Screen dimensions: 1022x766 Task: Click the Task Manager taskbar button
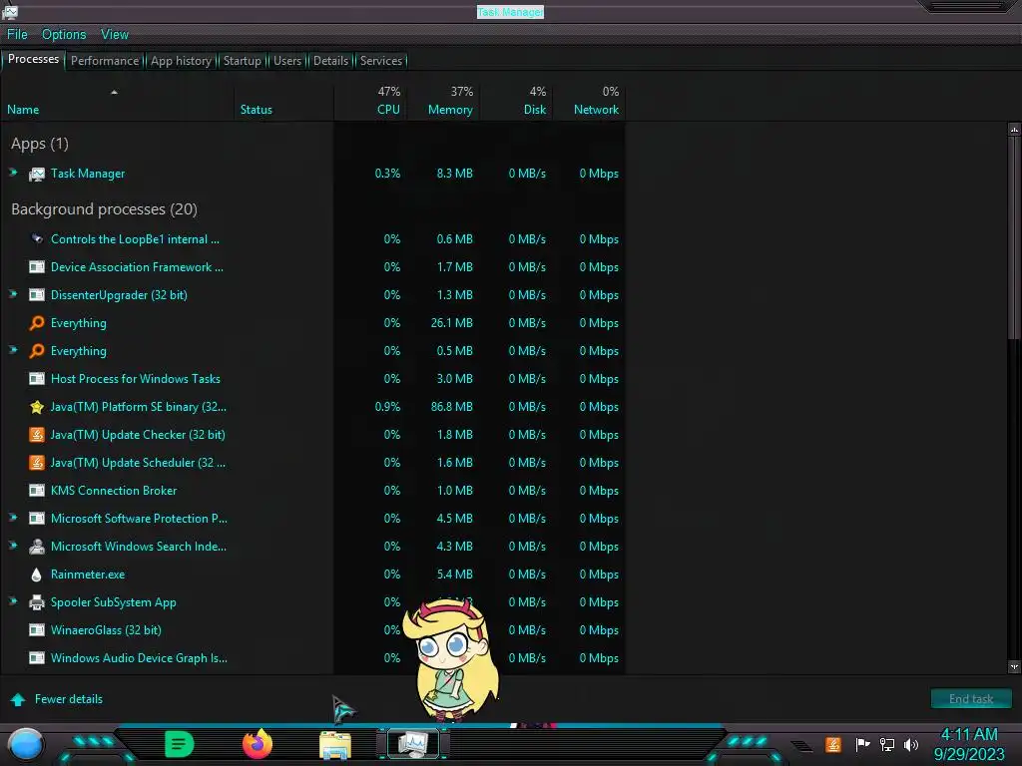click(x=413, y=744)
